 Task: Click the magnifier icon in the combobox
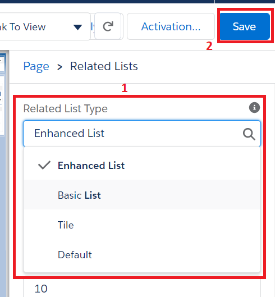249,134
